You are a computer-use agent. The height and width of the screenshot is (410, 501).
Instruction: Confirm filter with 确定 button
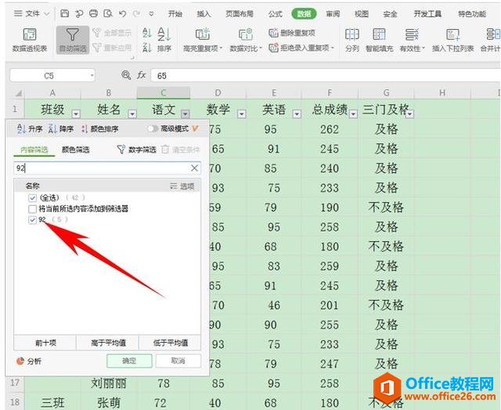[x=129, y=361]
